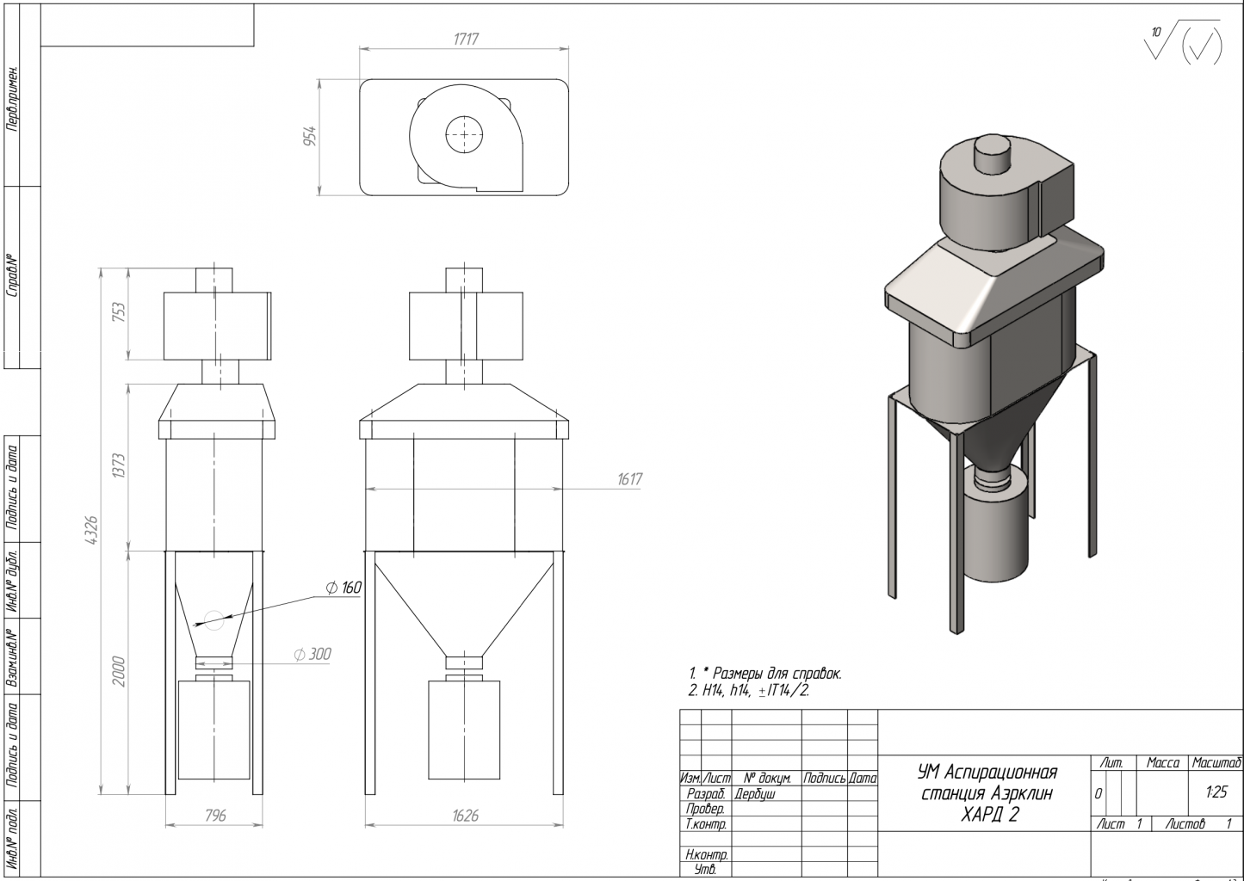Click the 1617 body width dimension

click(629, 479)
